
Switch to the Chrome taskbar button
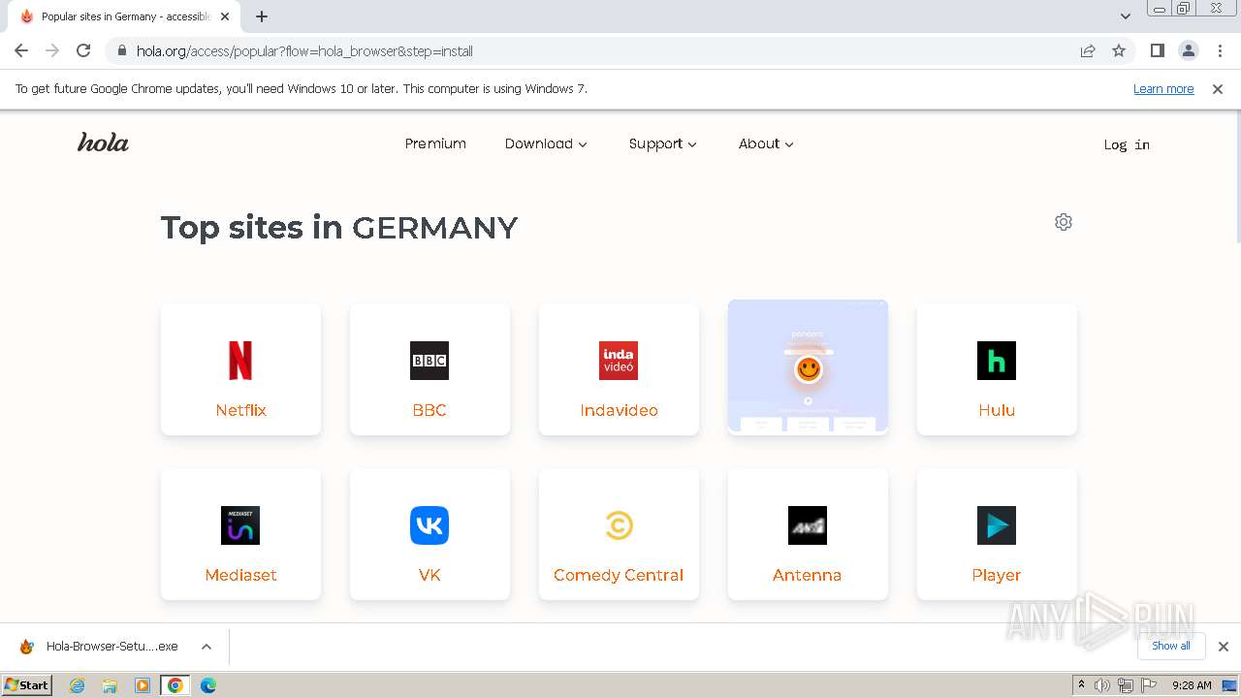(x=175, y=685)
